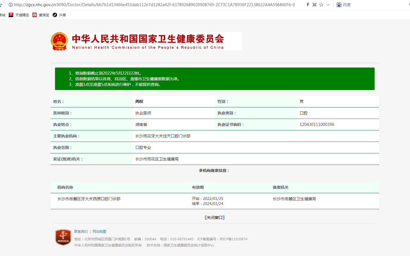The image size is (410, 256).
Task: Click the 多机构备案信息 heading
Action: [x=215, y=170]
